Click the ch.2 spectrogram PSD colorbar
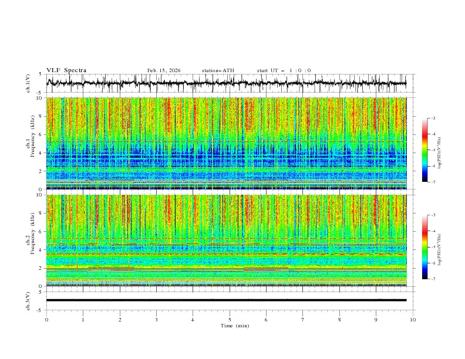This screenshot has height=359, width=465. pyautogui.click(x=424, y=247)
